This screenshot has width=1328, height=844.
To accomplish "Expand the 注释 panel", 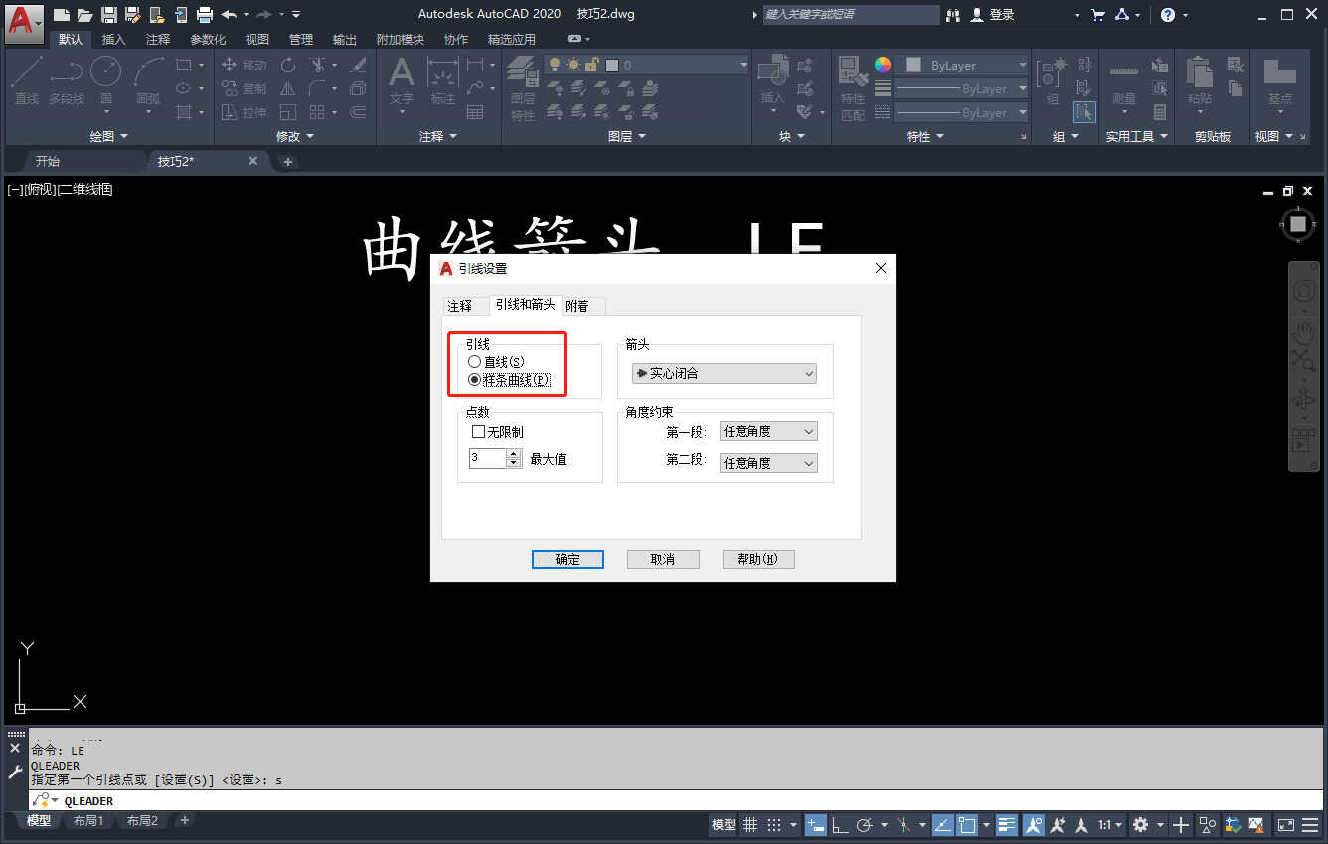I will 438,136.
